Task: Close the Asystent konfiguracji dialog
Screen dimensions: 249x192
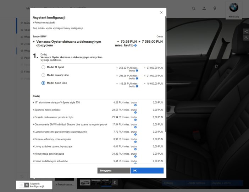Action: coord(161,12)
